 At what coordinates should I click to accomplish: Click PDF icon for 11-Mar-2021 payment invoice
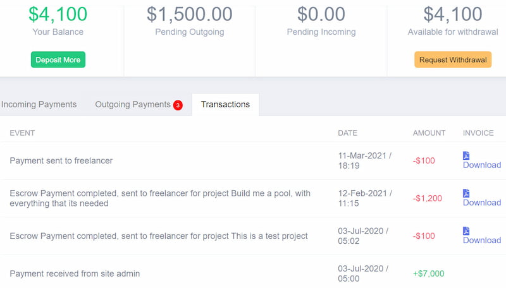[466, 155]
